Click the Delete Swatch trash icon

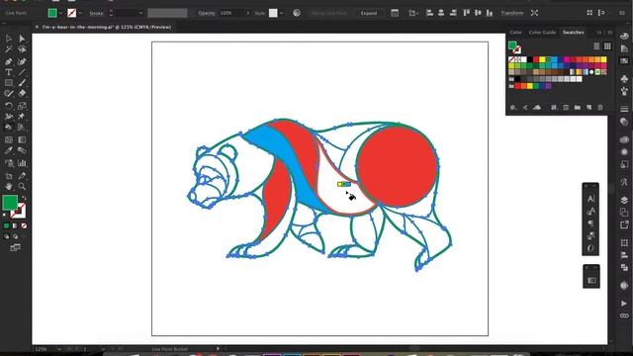tap(600, 108)
